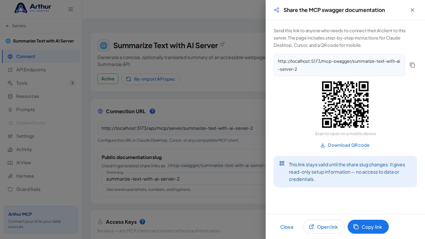
Task: Click the Share slug input field
Action: click(x=184, y=179)
